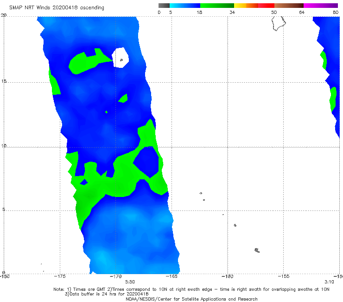343x302 pixels.
Task: Click the '64' label under the color bar
Action: (302, 13)
